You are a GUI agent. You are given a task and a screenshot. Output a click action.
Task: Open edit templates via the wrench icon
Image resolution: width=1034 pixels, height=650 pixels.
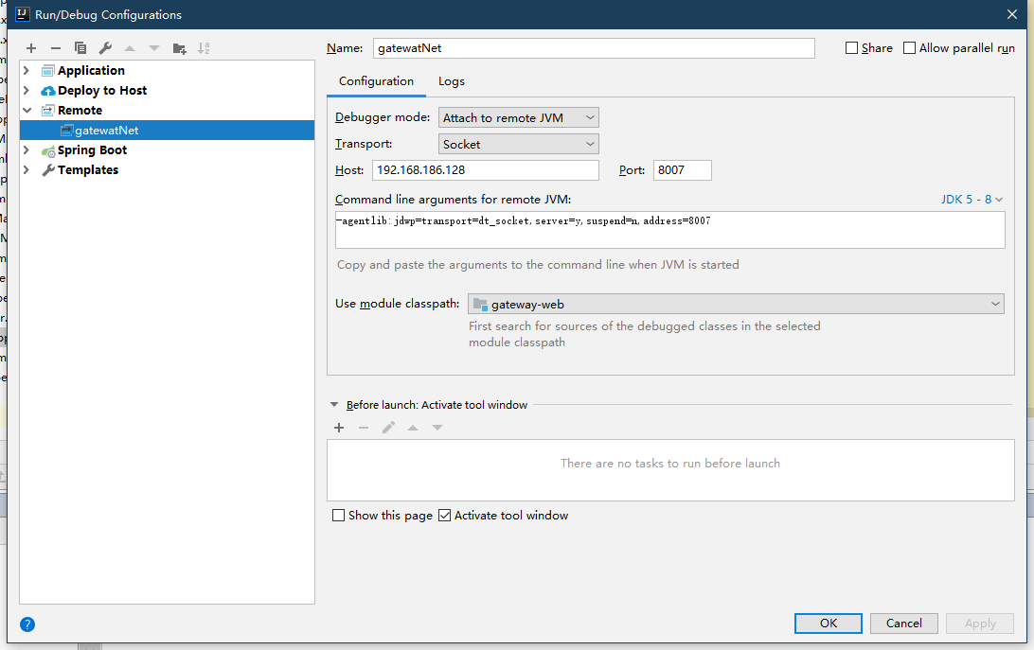pyautogui.click(x=106, y=47)
